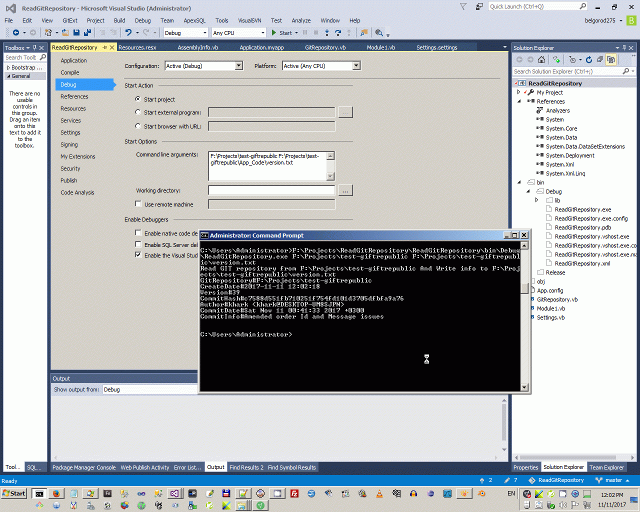Open the Platform Active (Any CPU) dropdown
Image resolution: width=640 pixels, height=512 pixels.
[356, 66]
